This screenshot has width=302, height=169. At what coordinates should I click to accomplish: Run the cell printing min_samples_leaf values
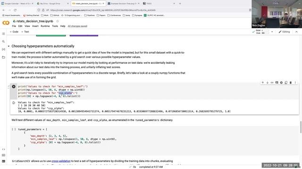(14, 86)
